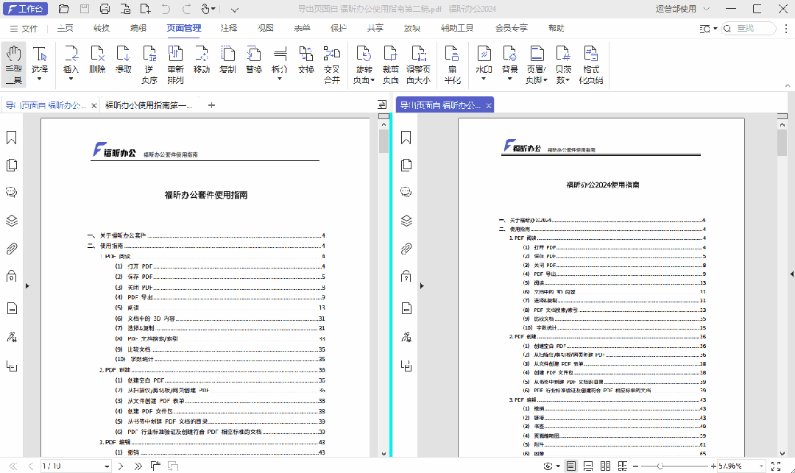The width and height of the screenshot is (795, 473).
Task: Click the Crop pages (裁剪页面) icon
Action: pyautogui.click(x=390, y=63)
